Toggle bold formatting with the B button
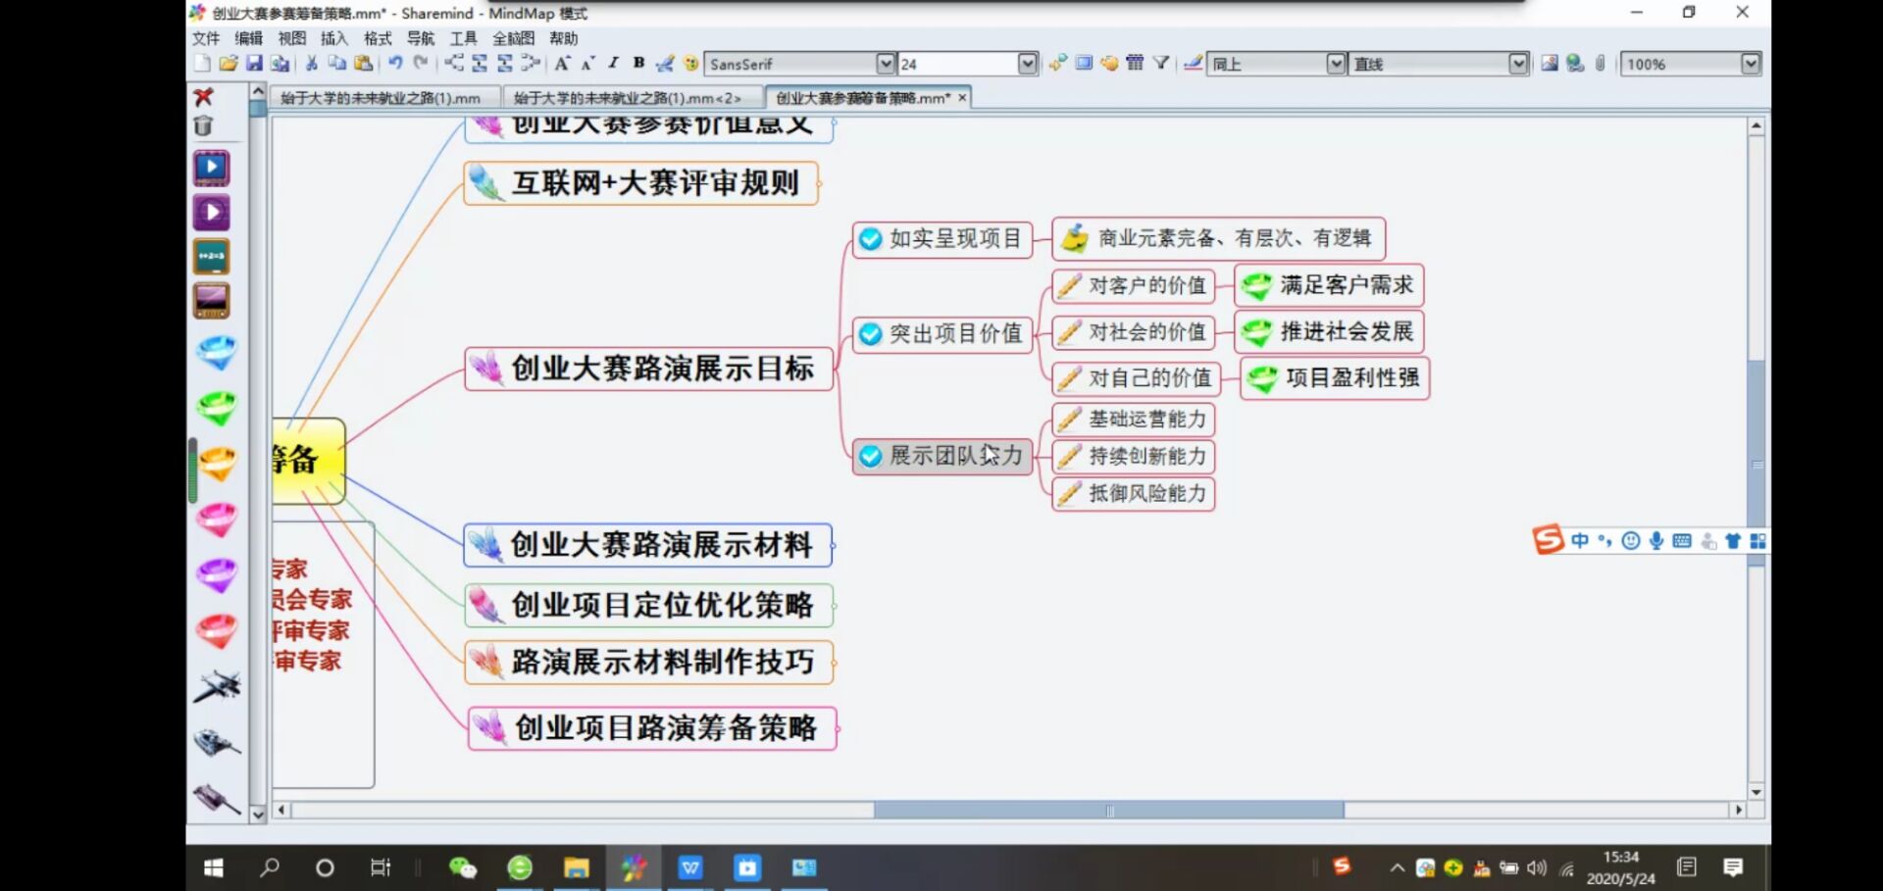 click(638, 64)
